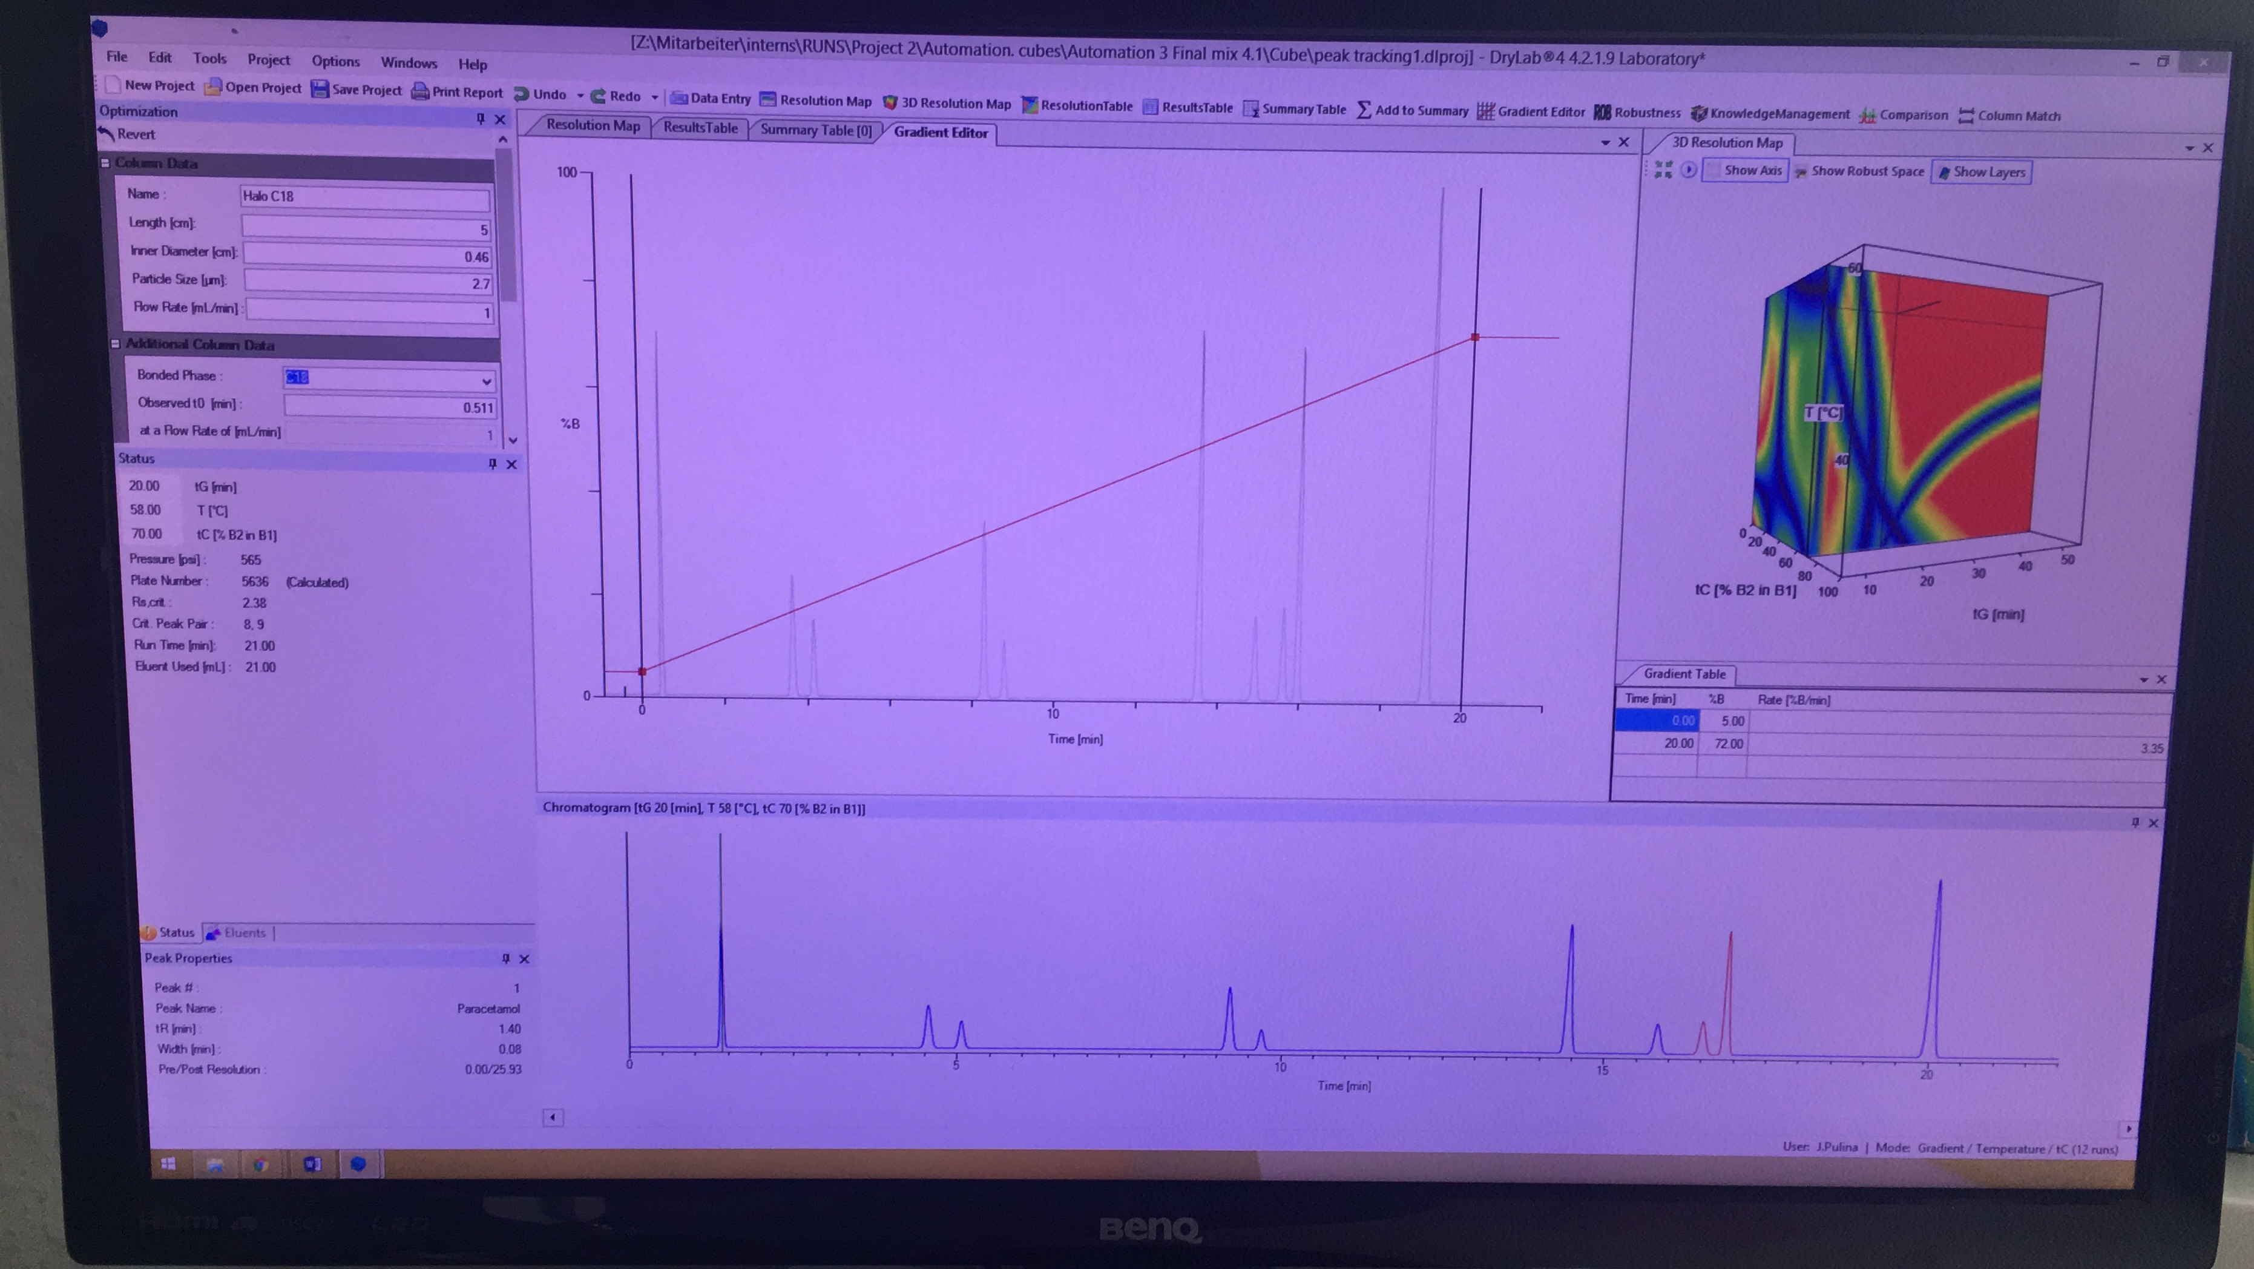Open the Options menu

335,61
